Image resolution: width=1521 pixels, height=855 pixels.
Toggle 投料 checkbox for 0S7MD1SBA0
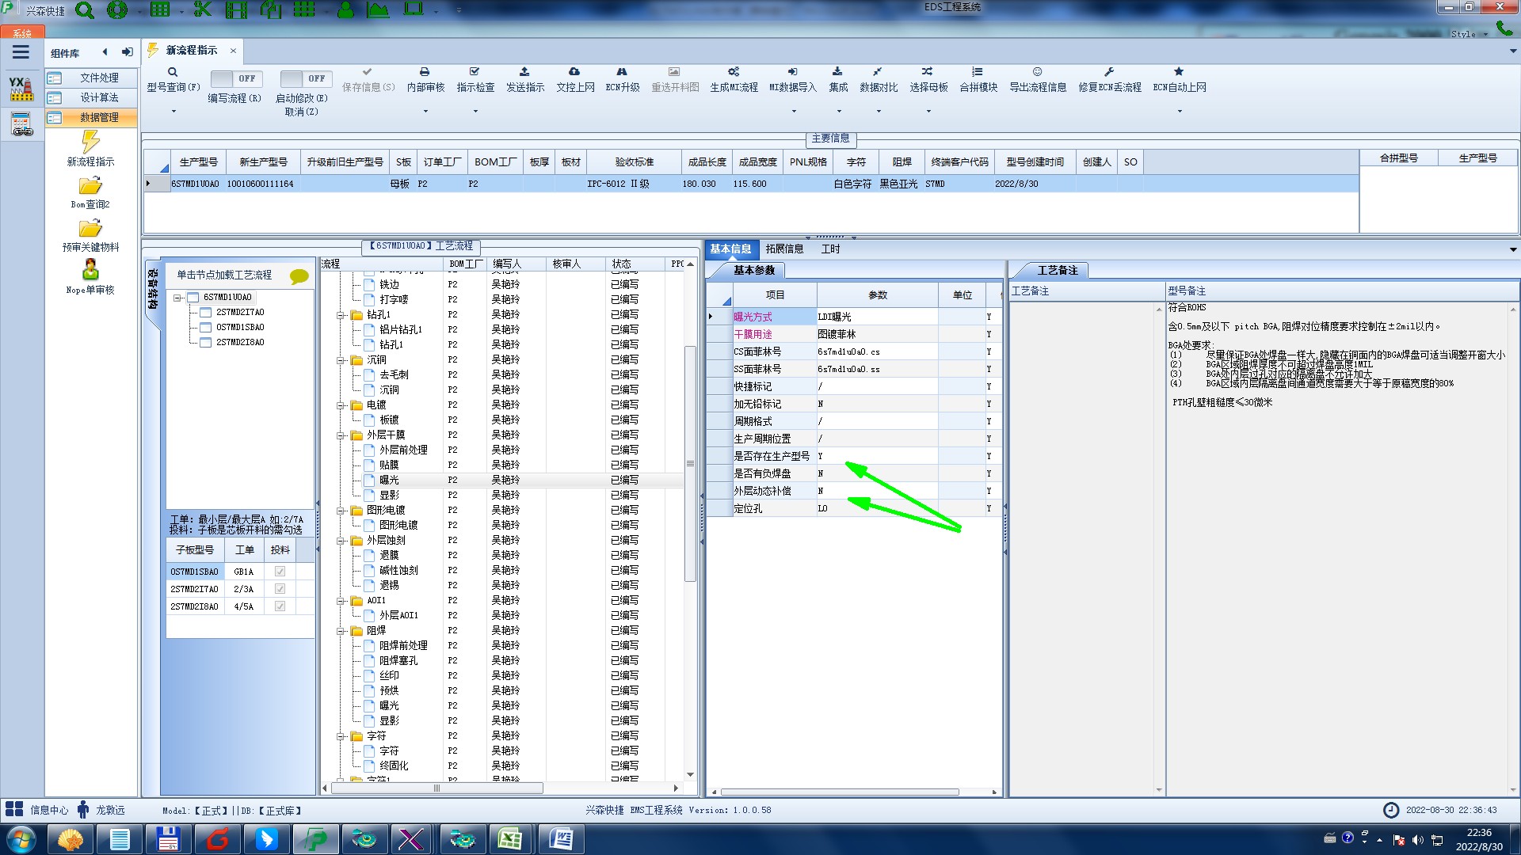[x=280, y=572]
